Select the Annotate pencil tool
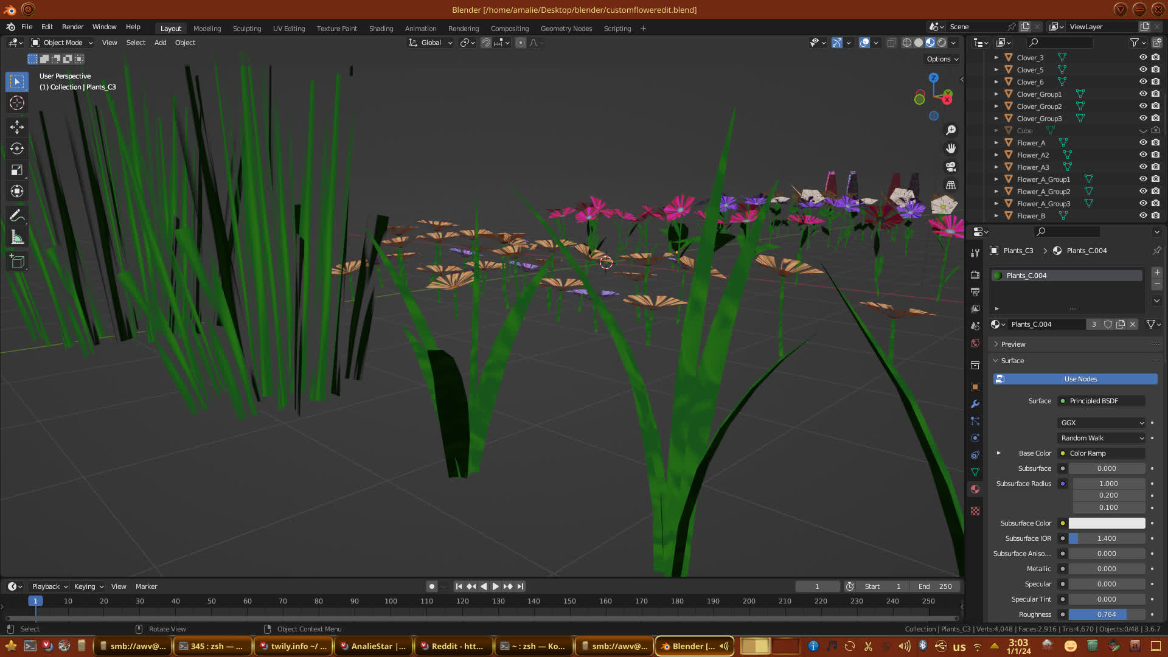The height and width of the screenshot is (657, 1168). pos(17,215)
